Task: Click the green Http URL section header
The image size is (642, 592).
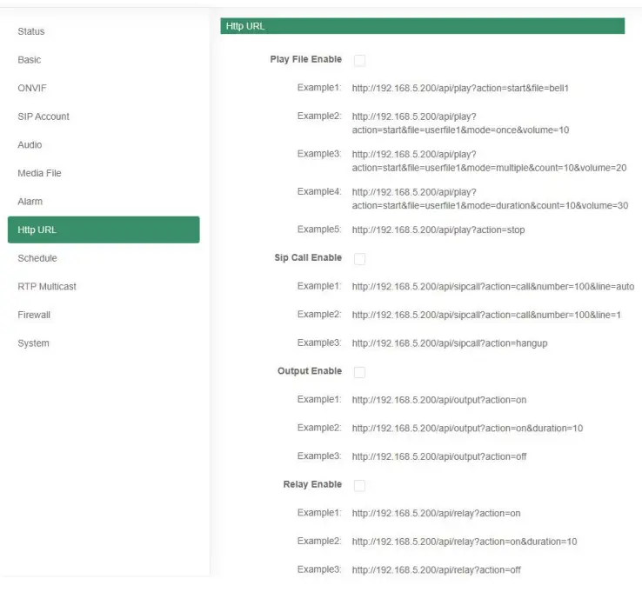Action: tap(423, 26)
